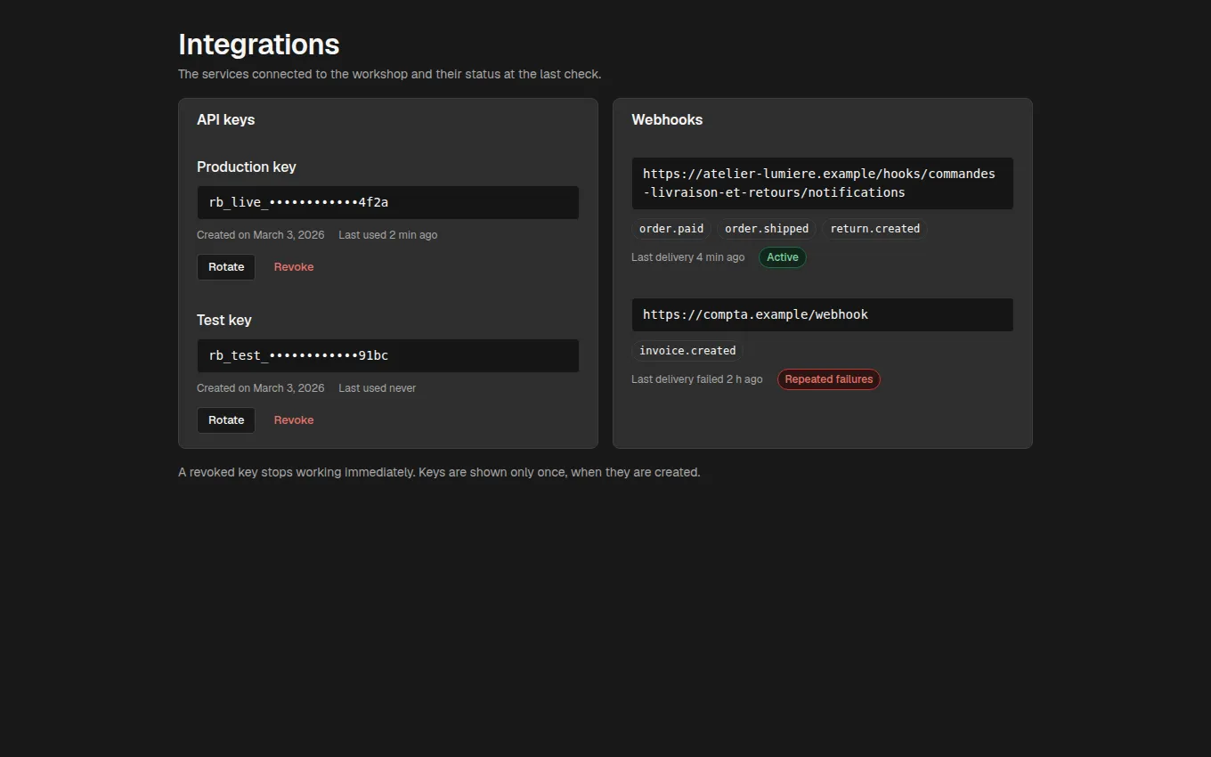The width and height of the screenshot is (1211, 757).
Task: Click the Repeated failures status badge
Action: (x=829, y=379)
